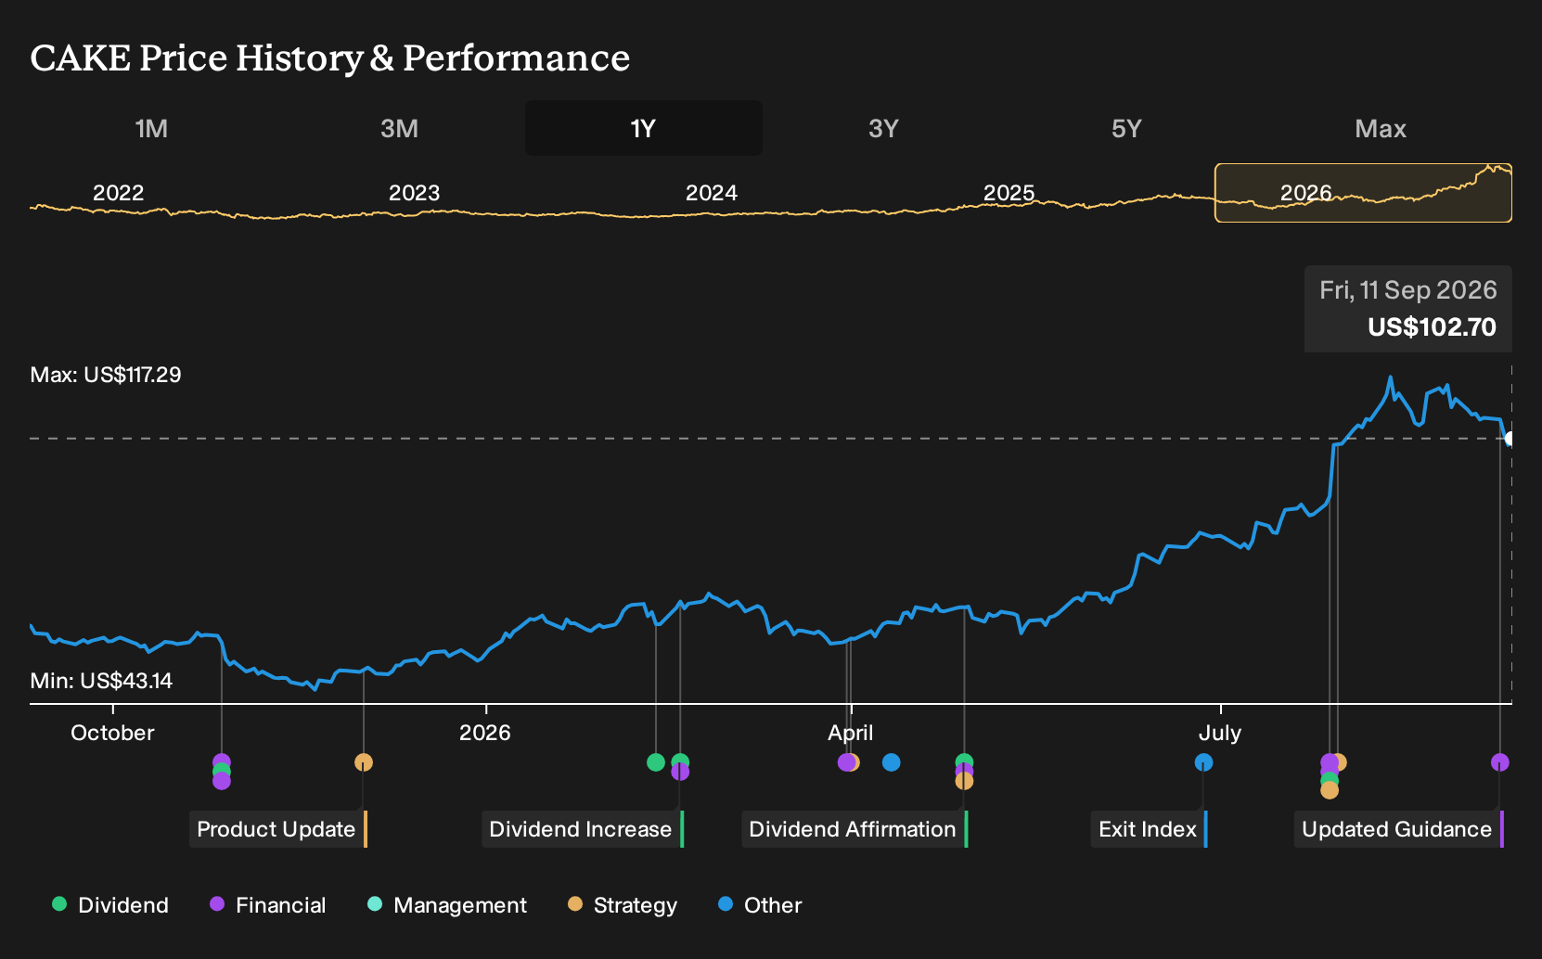Toggle Financial events in the legend
Viewport: 1542px width, 959px height.
tap(268, 905)
